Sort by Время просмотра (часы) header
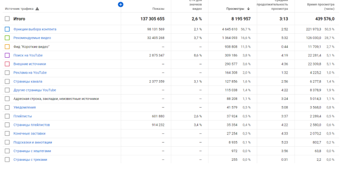 (x=321, y=7)
